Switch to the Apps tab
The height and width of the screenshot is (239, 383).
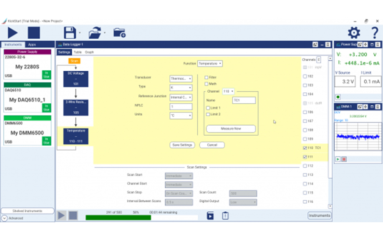click(x=32, y=44)
